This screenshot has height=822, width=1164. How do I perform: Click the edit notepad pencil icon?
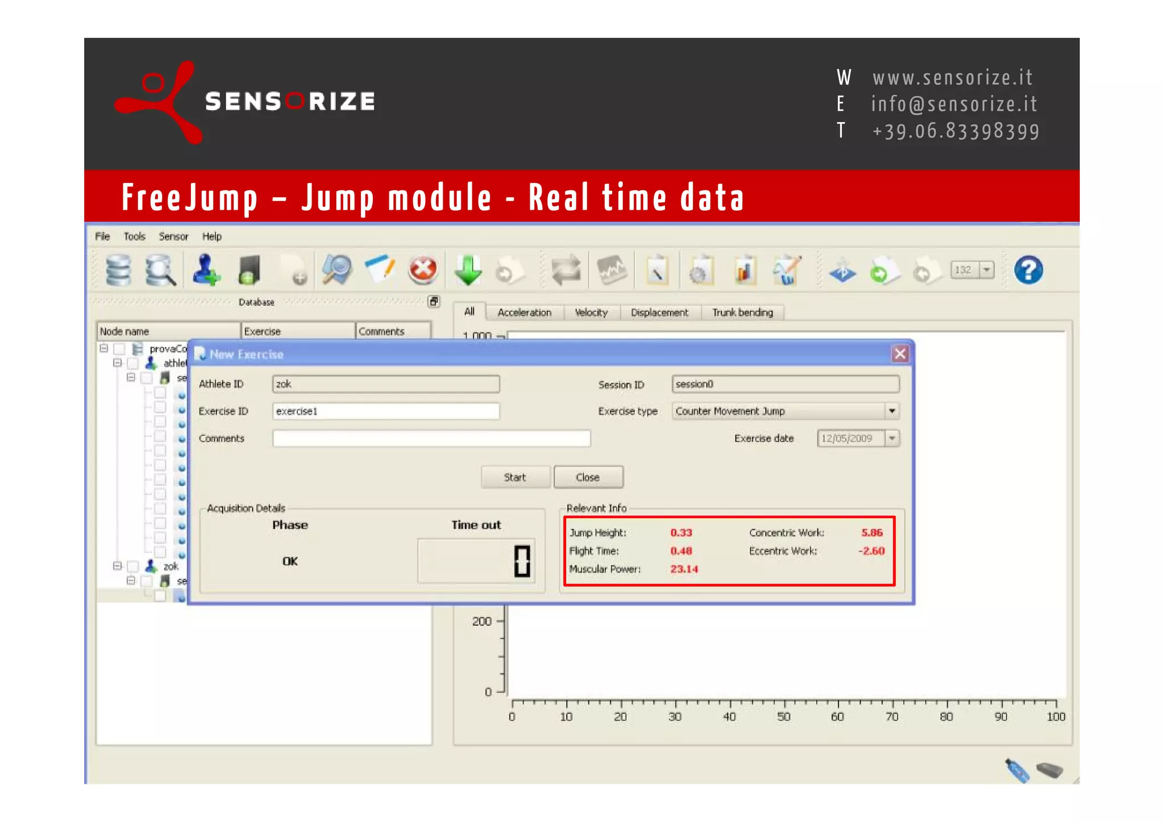tap(380, 269)
